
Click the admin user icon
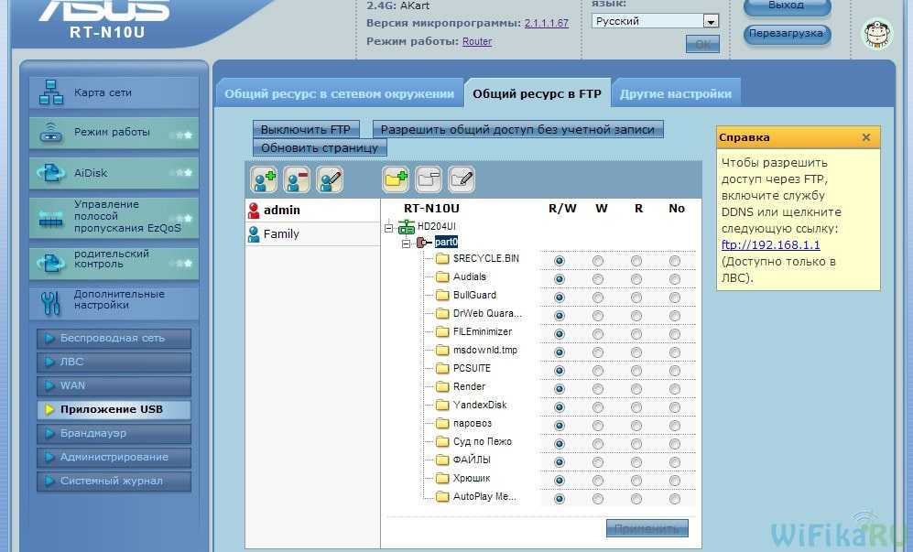(x=254, y=211)
